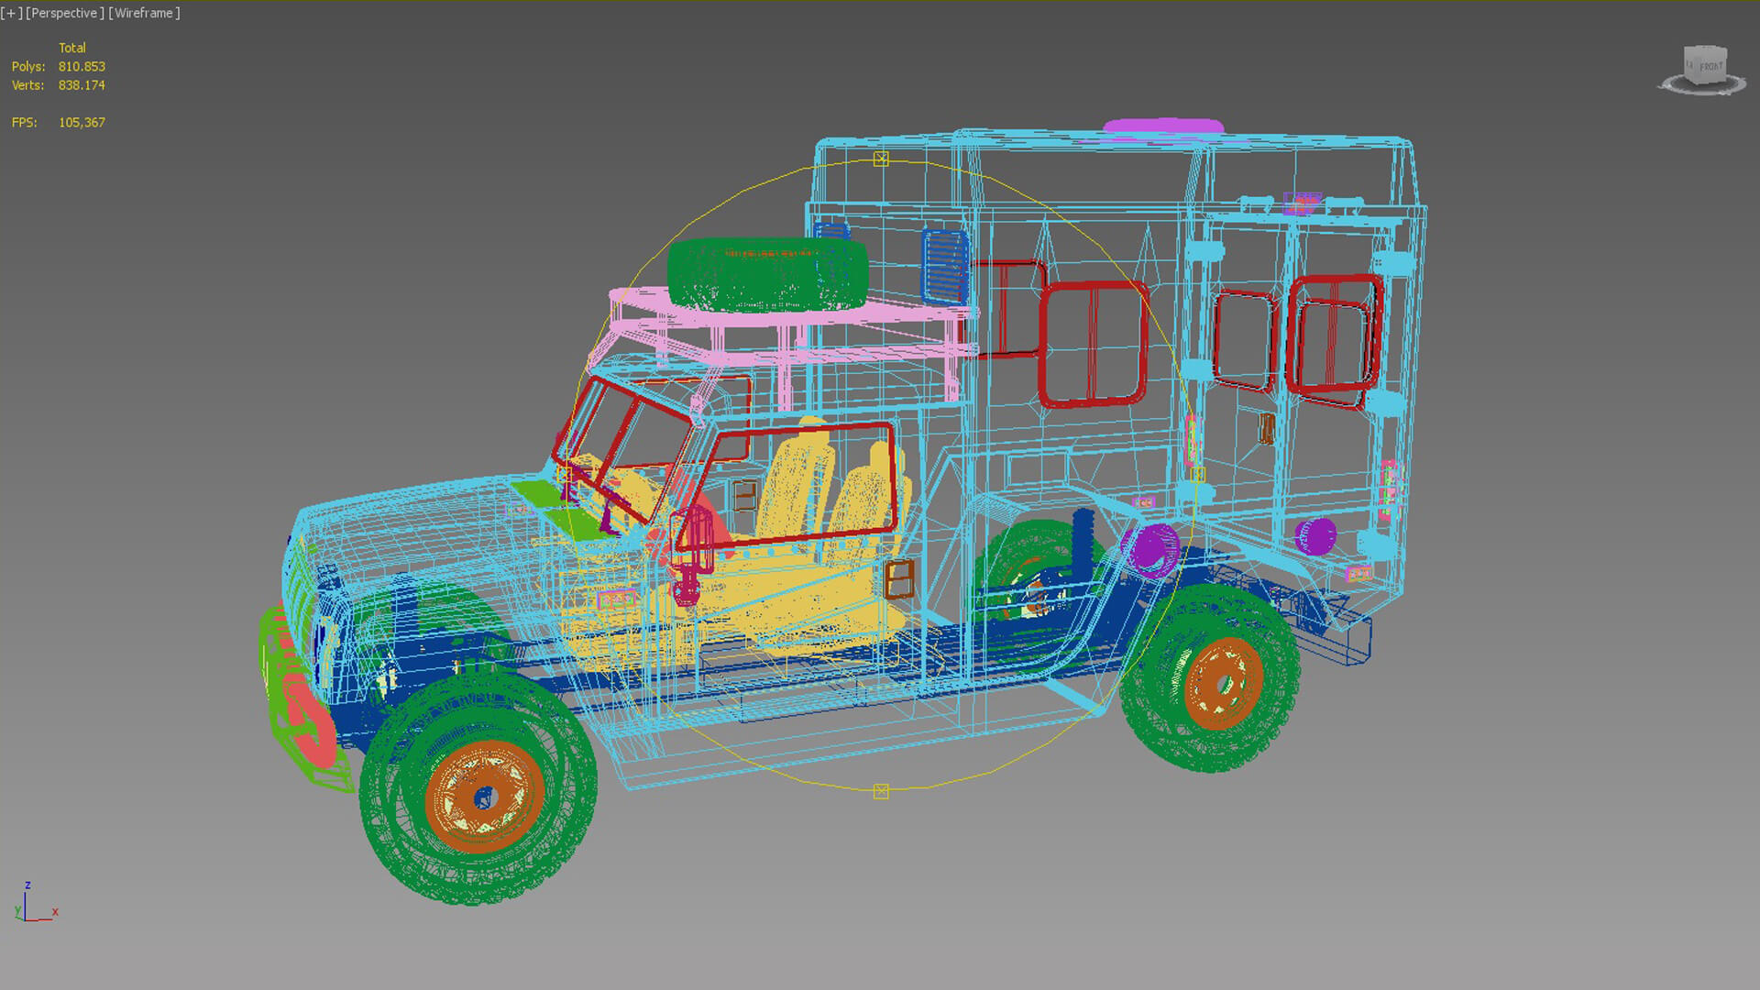Click the ViewCube navigation cube
Image resolution: width=1760 pixels, height=990 pixels.
tap(1705, 65)
